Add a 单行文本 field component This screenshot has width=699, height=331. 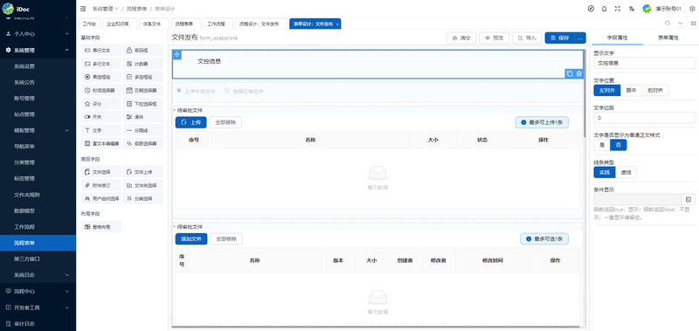click(x=100, y=51)
